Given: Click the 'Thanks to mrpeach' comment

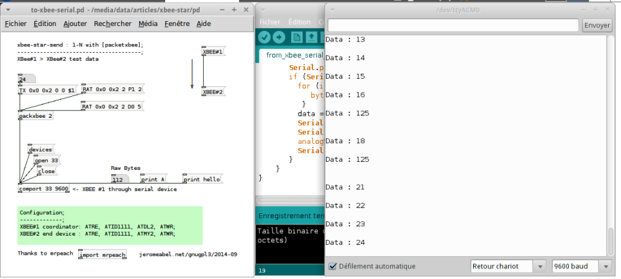Looking at the screenshot, I should pyautogui.click(x=45, y=254).
